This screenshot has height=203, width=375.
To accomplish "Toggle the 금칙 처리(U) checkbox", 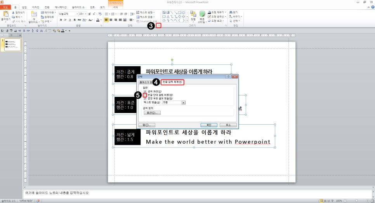I will coord(145,92).
